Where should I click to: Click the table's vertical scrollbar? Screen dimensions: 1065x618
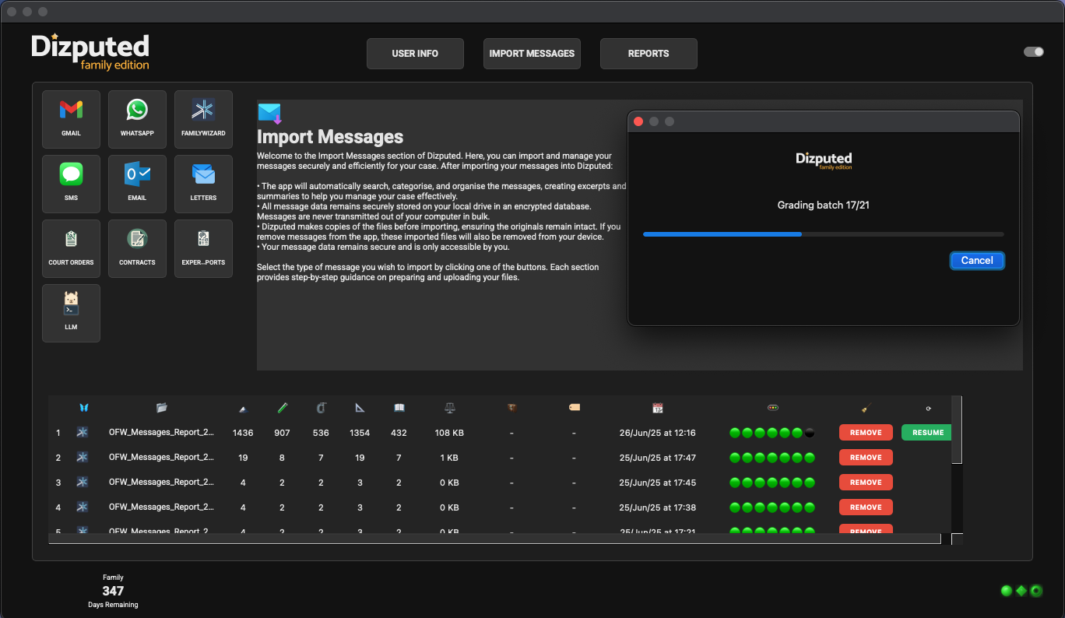[957, 430]
